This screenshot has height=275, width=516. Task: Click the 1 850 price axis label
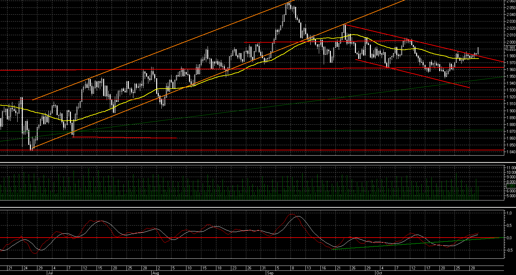point(511,145)
